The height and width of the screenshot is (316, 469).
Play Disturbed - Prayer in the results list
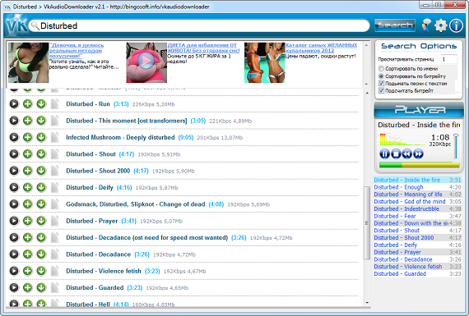pos(14,221)
